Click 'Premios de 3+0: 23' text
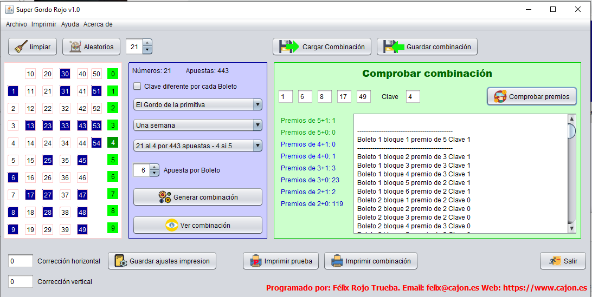Screen dimensions: 592x297 pos(310,180)
